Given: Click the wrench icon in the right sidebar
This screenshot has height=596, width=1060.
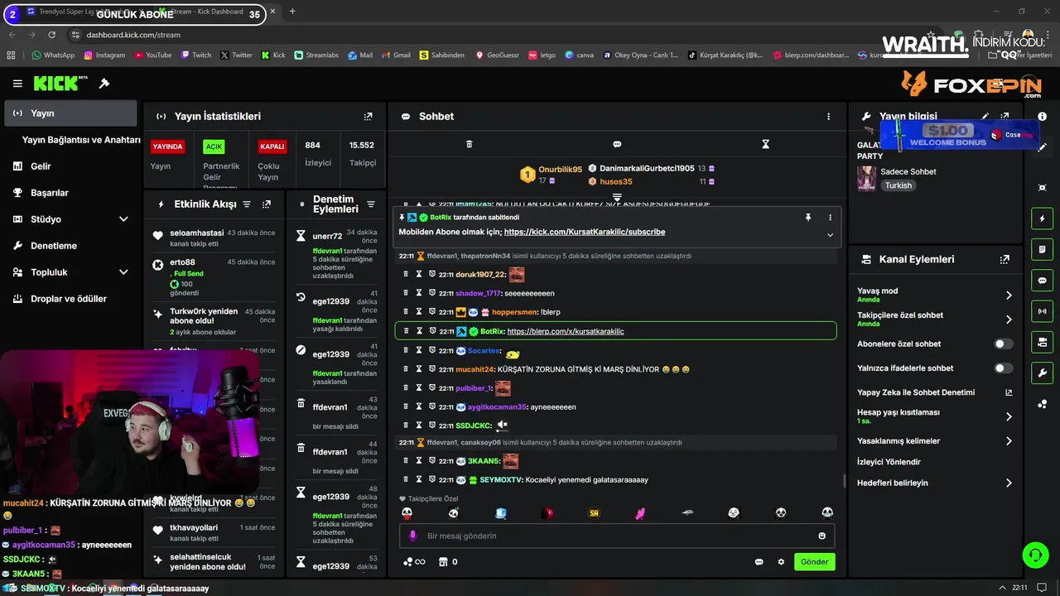Looking at the screenshot, I should tap(1042, 372).
